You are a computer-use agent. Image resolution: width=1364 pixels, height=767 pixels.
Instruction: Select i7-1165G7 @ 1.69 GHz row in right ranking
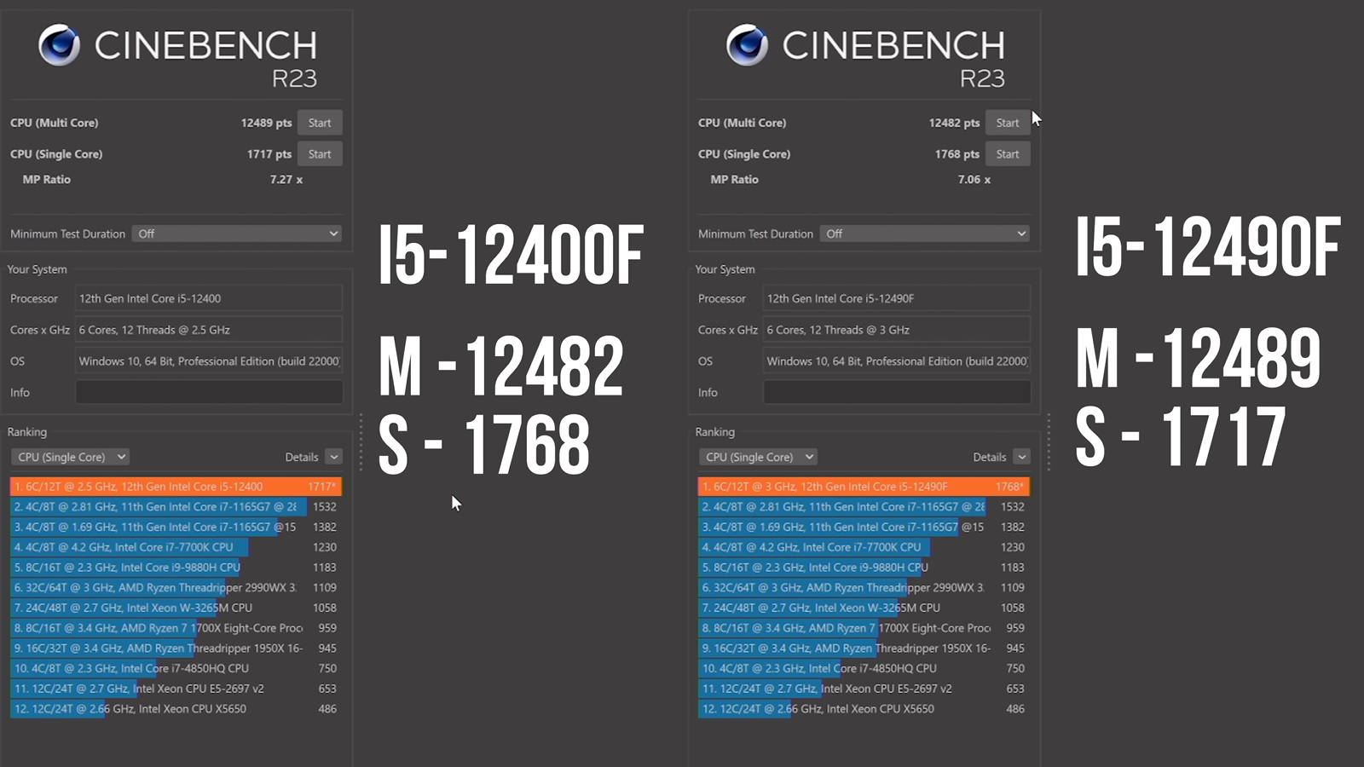[864, 527]
